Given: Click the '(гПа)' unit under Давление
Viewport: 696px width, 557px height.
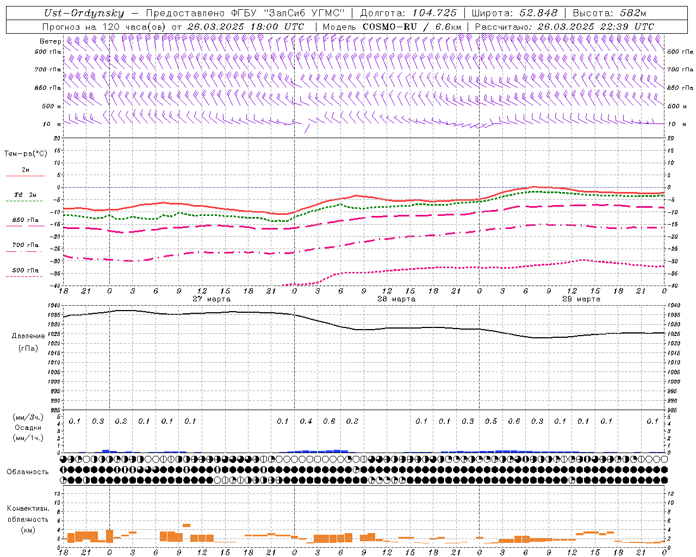Looking at the screenshot, I should [28, 348].
